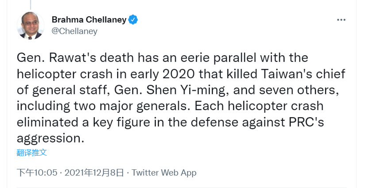
Task: Click the year "2020" in tweet text
Action: pos(178,74)
